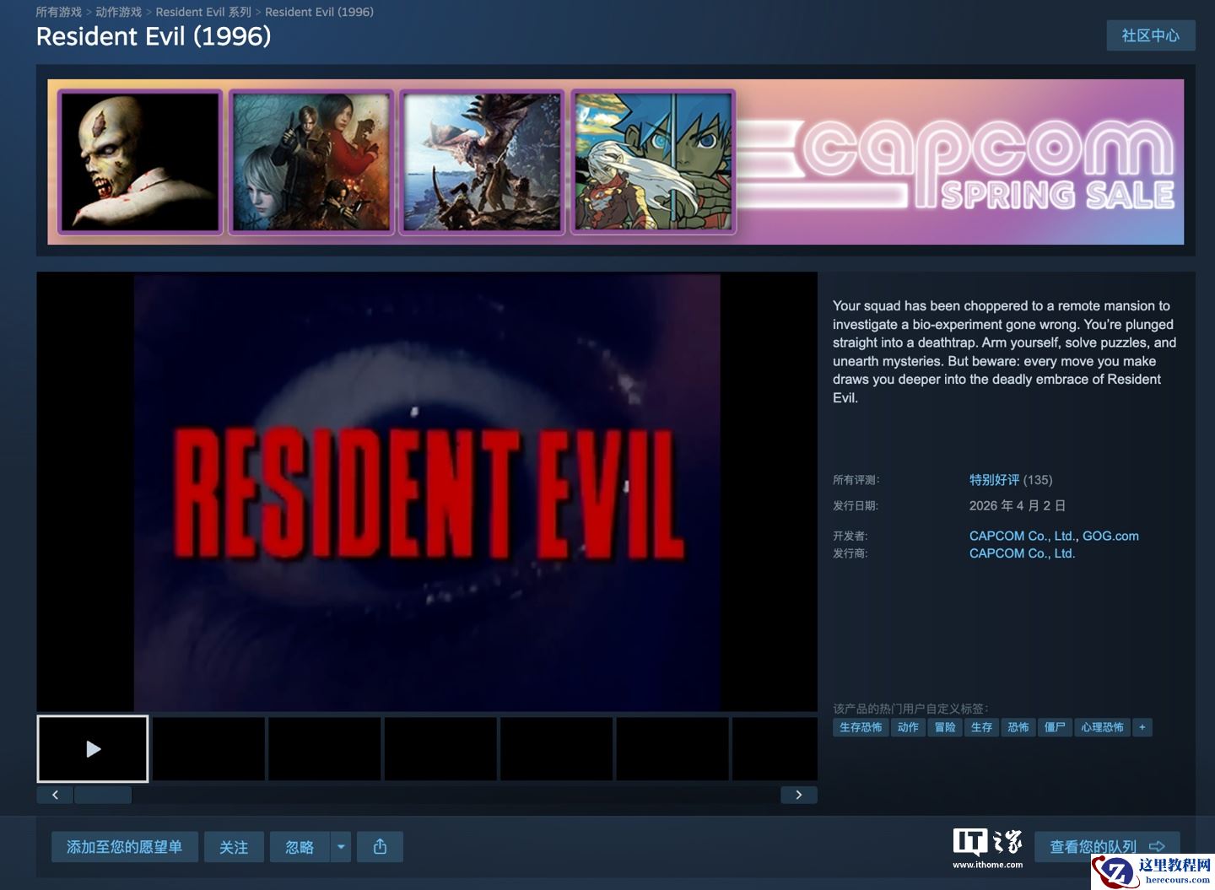
Task: Open the 所有游戏 breadcrumb link
Action: pyautogui.click(x=59, y=12)
